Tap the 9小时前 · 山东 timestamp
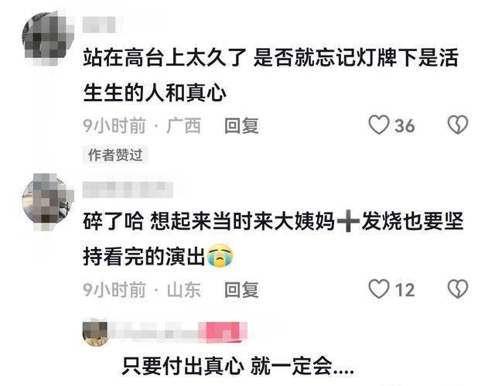 pos(142,290)
